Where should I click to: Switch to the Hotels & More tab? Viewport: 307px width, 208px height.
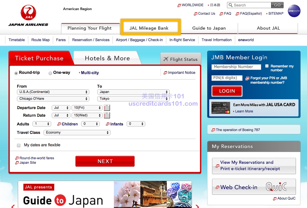(x=107, y=58)
